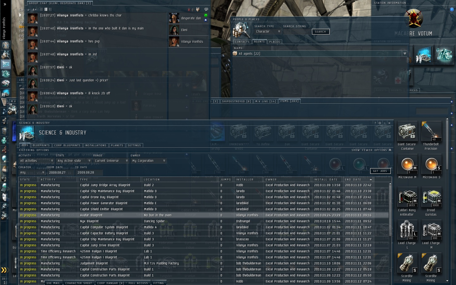This screenshot has width=456, height=285.
Task: Open the globe map icon in sidebar
Action: point(6,159)
